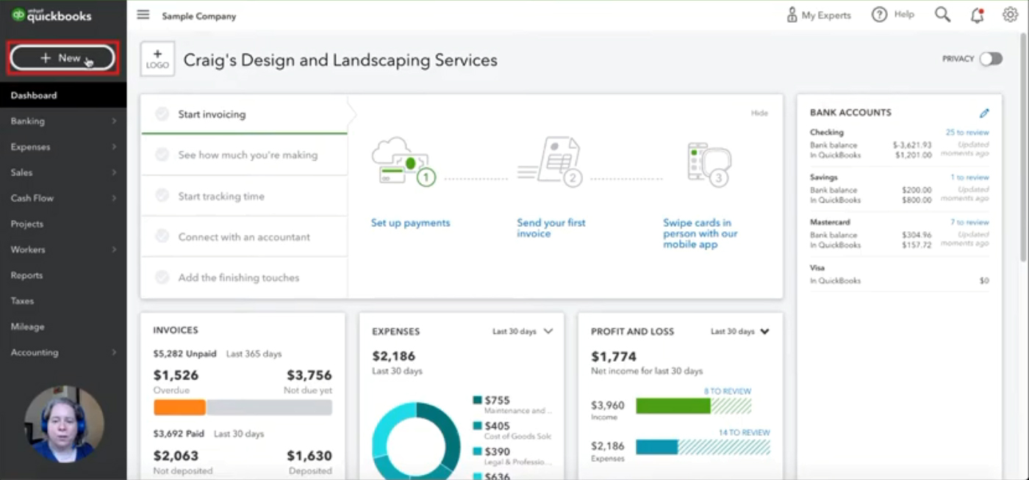The width and height of the screenshot is (1029, 480).
Task: Check the Start invoicing step circle
Action: point(162,114)
